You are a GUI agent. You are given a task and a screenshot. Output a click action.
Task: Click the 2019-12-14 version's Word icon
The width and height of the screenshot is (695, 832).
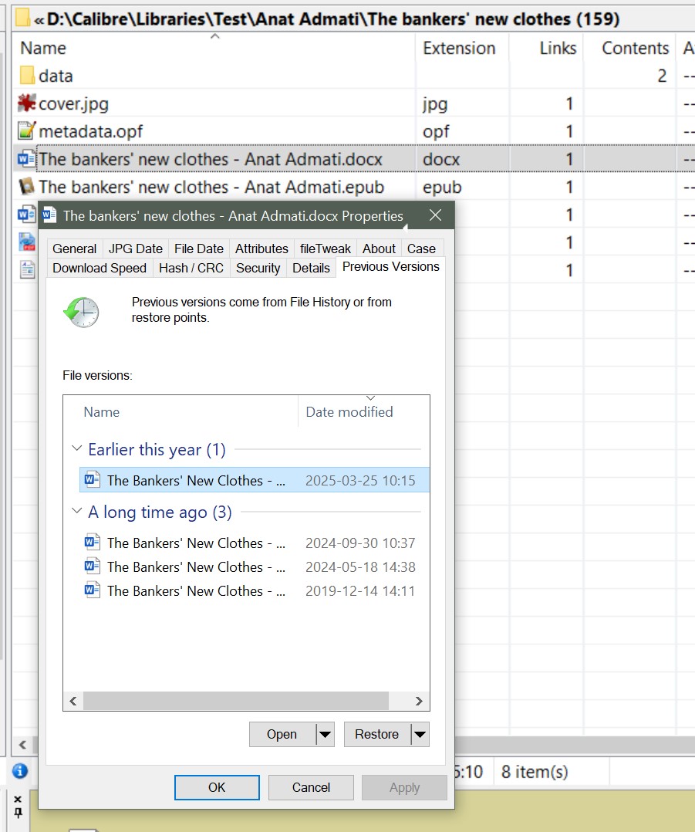pos(93,590)
